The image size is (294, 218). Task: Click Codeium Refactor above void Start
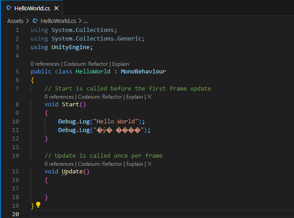click(100, 97)
